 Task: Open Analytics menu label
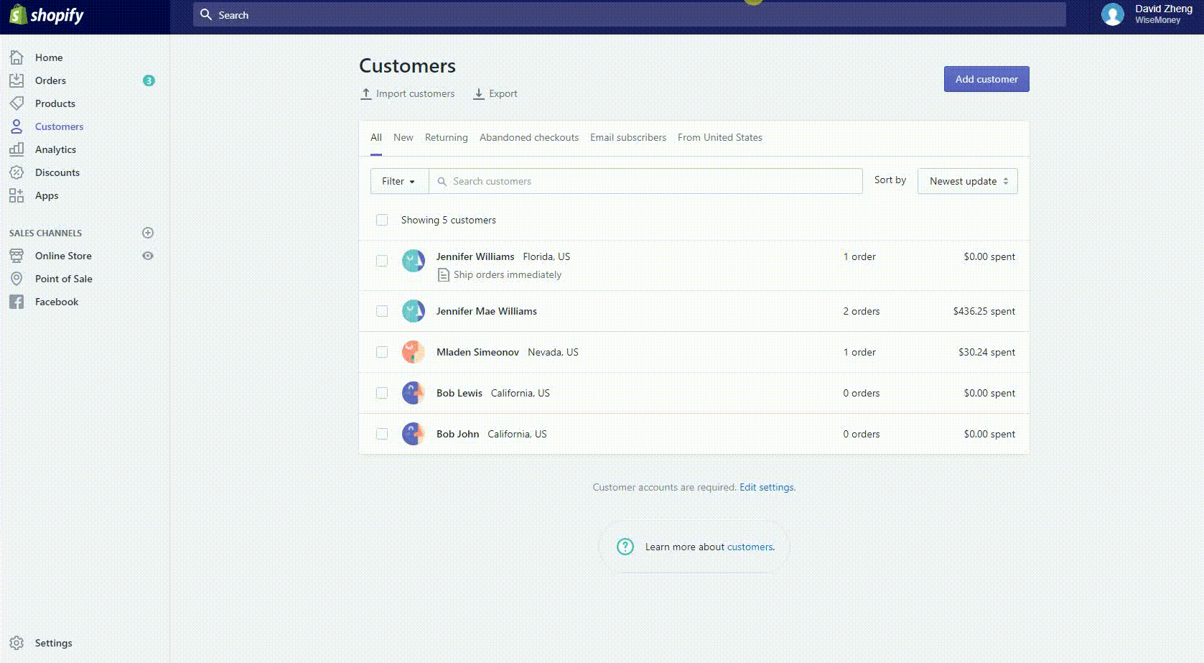pos(55,149)
